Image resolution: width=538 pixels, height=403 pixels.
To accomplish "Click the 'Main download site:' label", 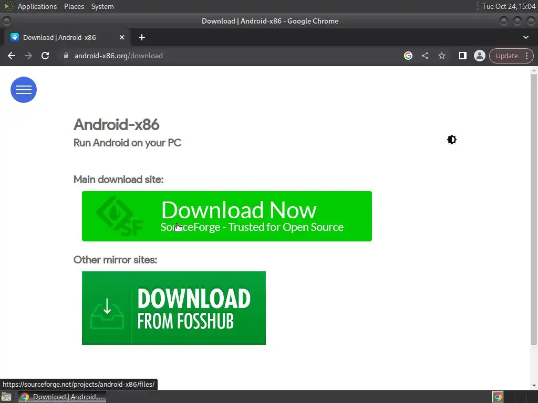I will coord(118,179).
